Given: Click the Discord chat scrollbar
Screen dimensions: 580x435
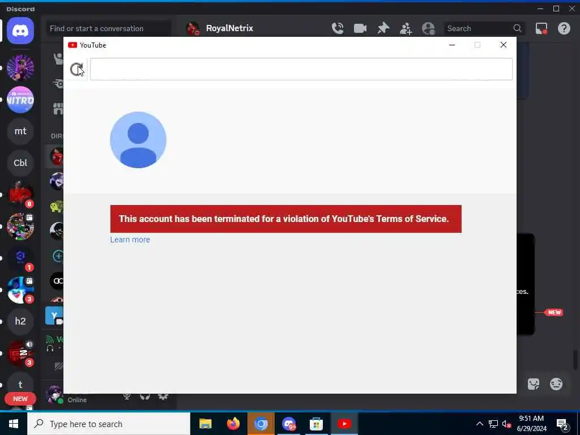Looking at the screenshot, I should 575,360.
